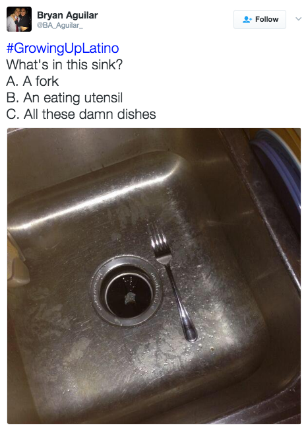The height and width of the screenshot is (428, 308).
Task: Click the beige object at the sink's left edge
Action: point(16,260)
